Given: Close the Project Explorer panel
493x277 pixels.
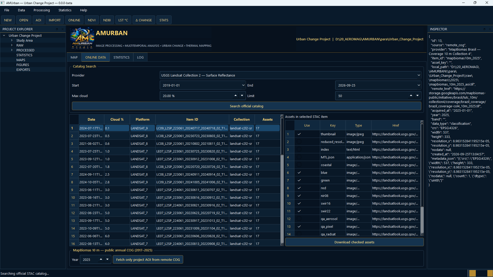Looking at the screenshot, I should click(62, 29).
